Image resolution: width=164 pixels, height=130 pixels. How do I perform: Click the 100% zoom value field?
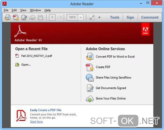[x=72, y=18]
